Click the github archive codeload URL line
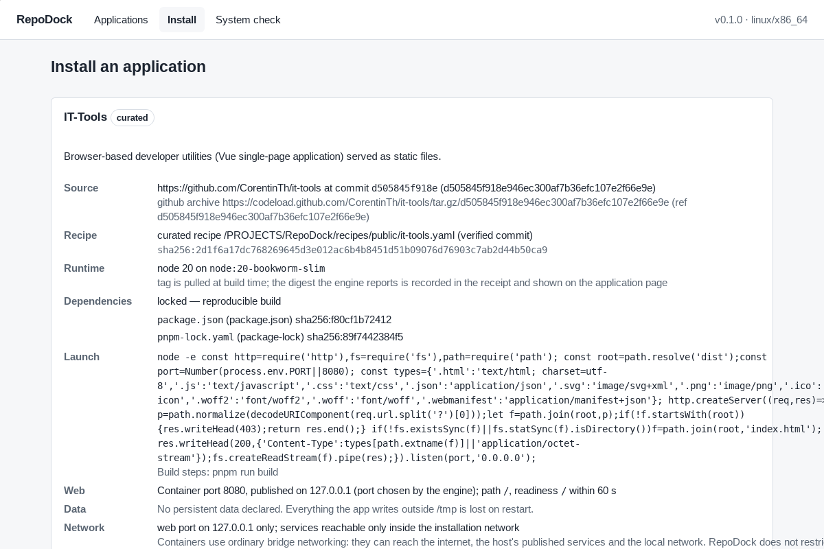The image size is (824, 549). tap(422, 209)
